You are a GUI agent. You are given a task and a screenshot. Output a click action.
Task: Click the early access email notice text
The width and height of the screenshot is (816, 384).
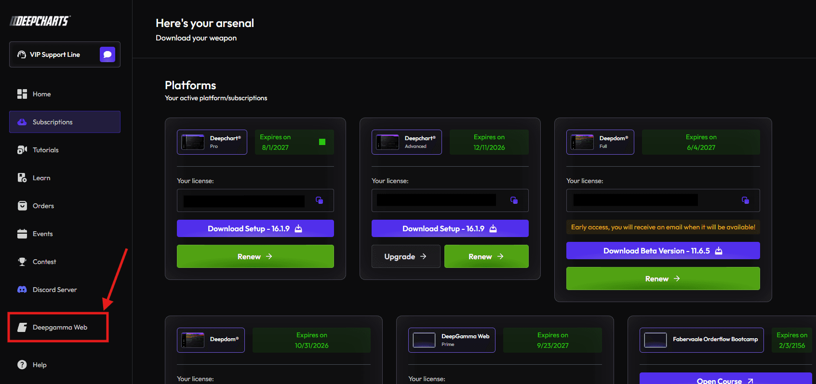coord(663,227)
